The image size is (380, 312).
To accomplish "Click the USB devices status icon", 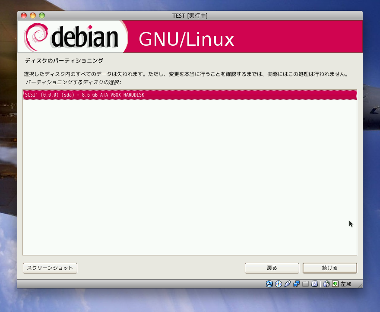I will click(x=288, y=284).
